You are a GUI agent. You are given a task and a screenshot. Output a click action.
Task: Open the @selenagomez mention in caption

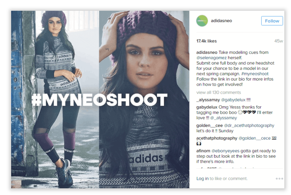211,58
